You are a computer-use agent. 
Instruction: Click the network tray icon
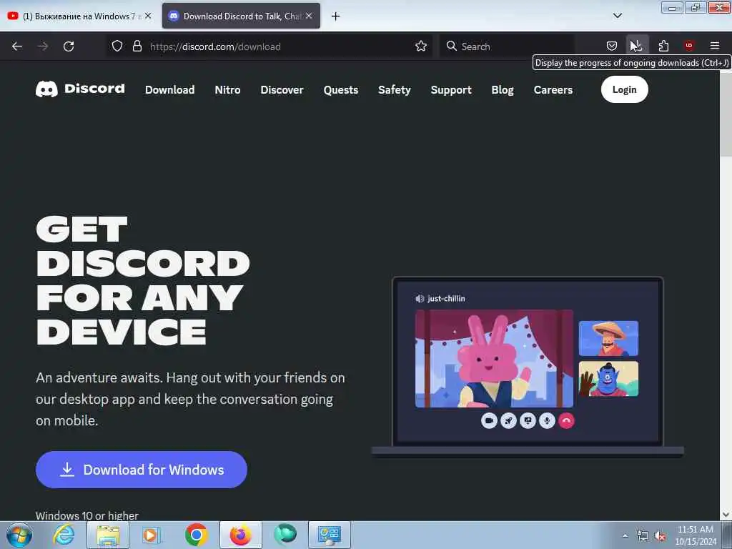[643, 536]
